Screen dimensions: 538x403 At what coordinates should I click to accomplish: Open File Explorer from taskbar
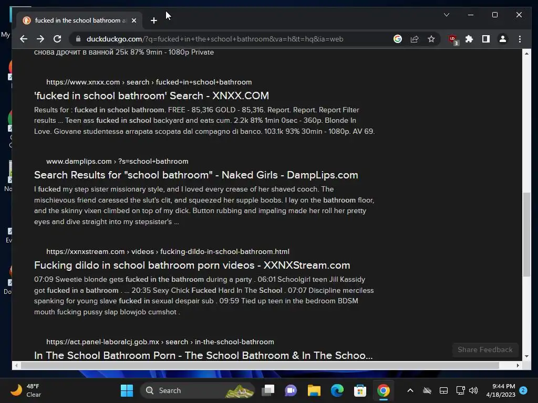click(x=314, y=390)
